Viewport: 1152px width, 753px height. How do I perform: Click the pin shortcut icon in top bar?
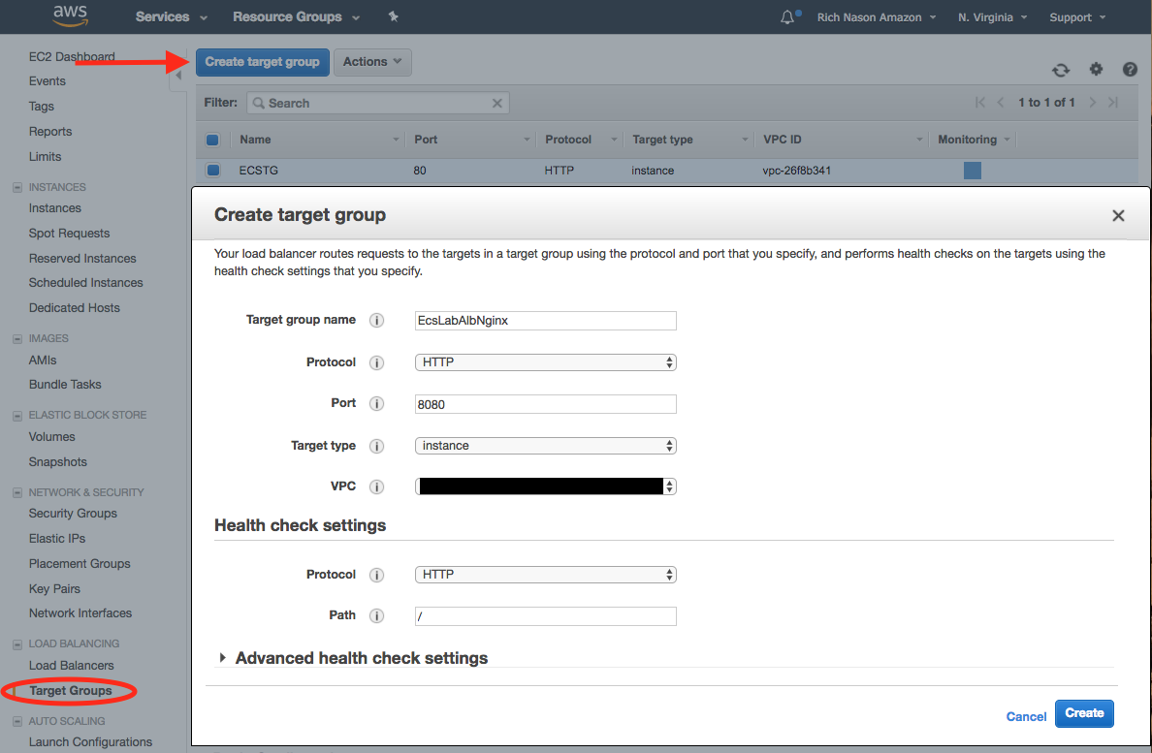tap(394, 16)
